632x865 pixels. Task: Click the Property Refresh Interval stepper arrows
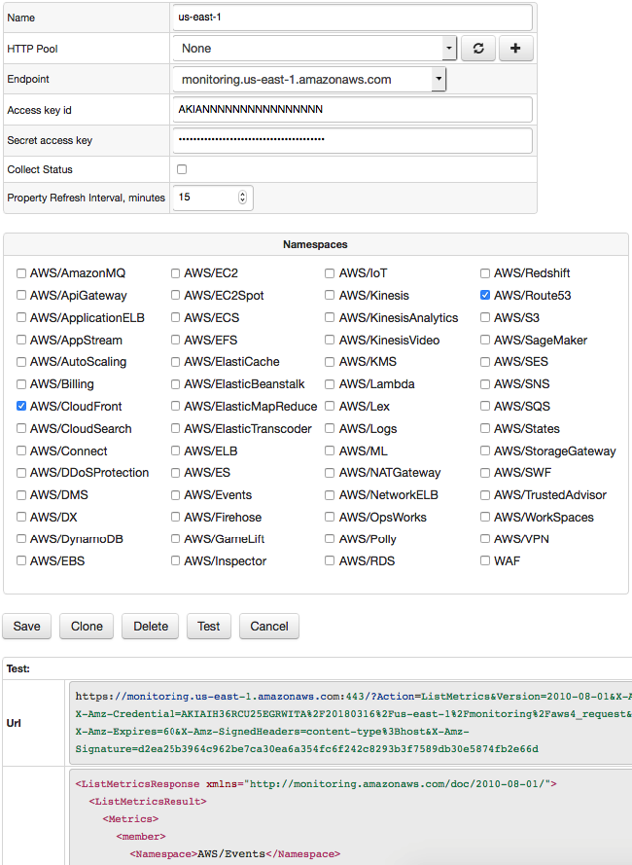pyautogui.click(x=242, y=198)
